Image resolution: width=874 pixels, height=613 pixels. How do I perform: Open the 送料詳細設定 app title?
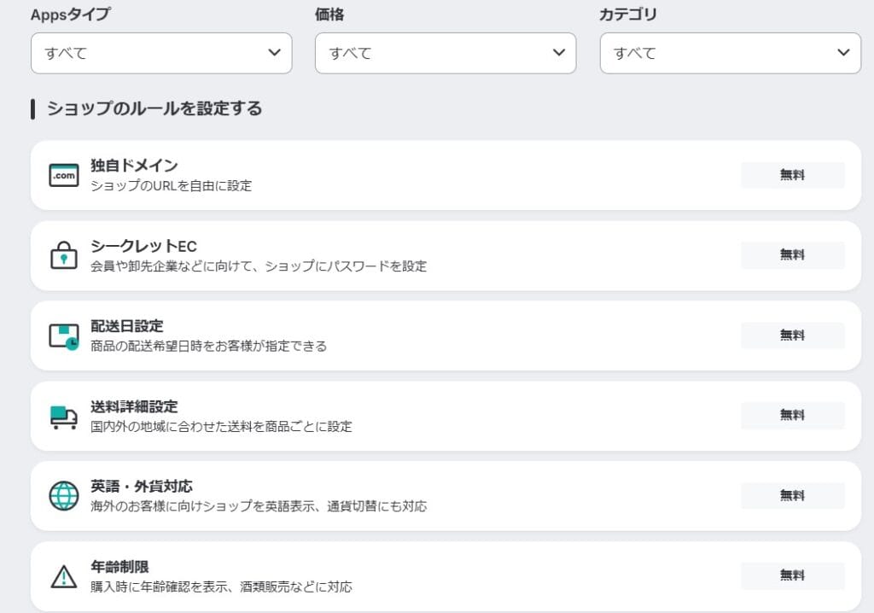click(x=134, y=406)
